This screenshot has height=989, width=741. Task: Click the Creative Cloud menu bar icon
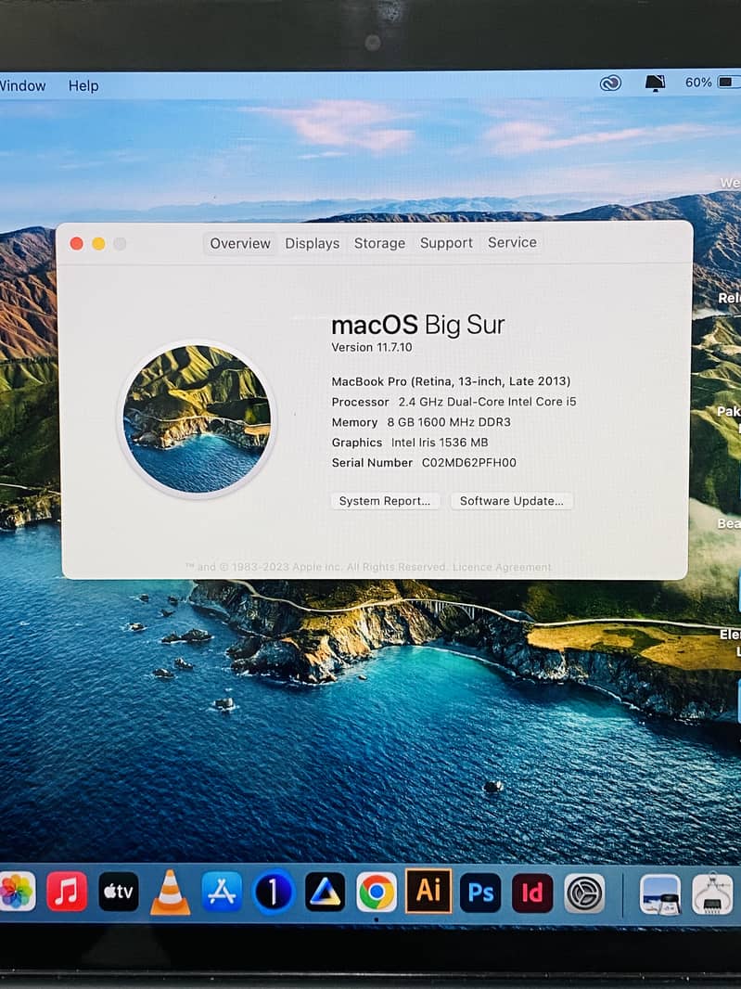[x=610, y=83]
